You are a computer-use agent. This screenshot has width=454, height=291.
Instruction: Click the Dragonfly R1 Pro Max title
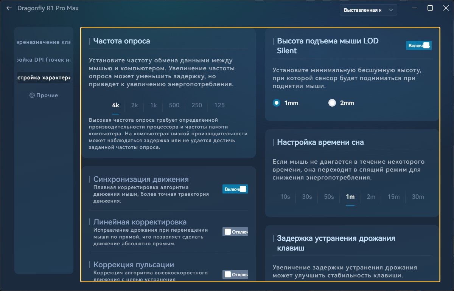click(x=48, y=8)
